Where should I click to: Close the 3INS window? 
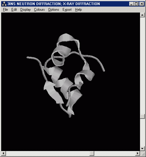click(x=142, y=4)
